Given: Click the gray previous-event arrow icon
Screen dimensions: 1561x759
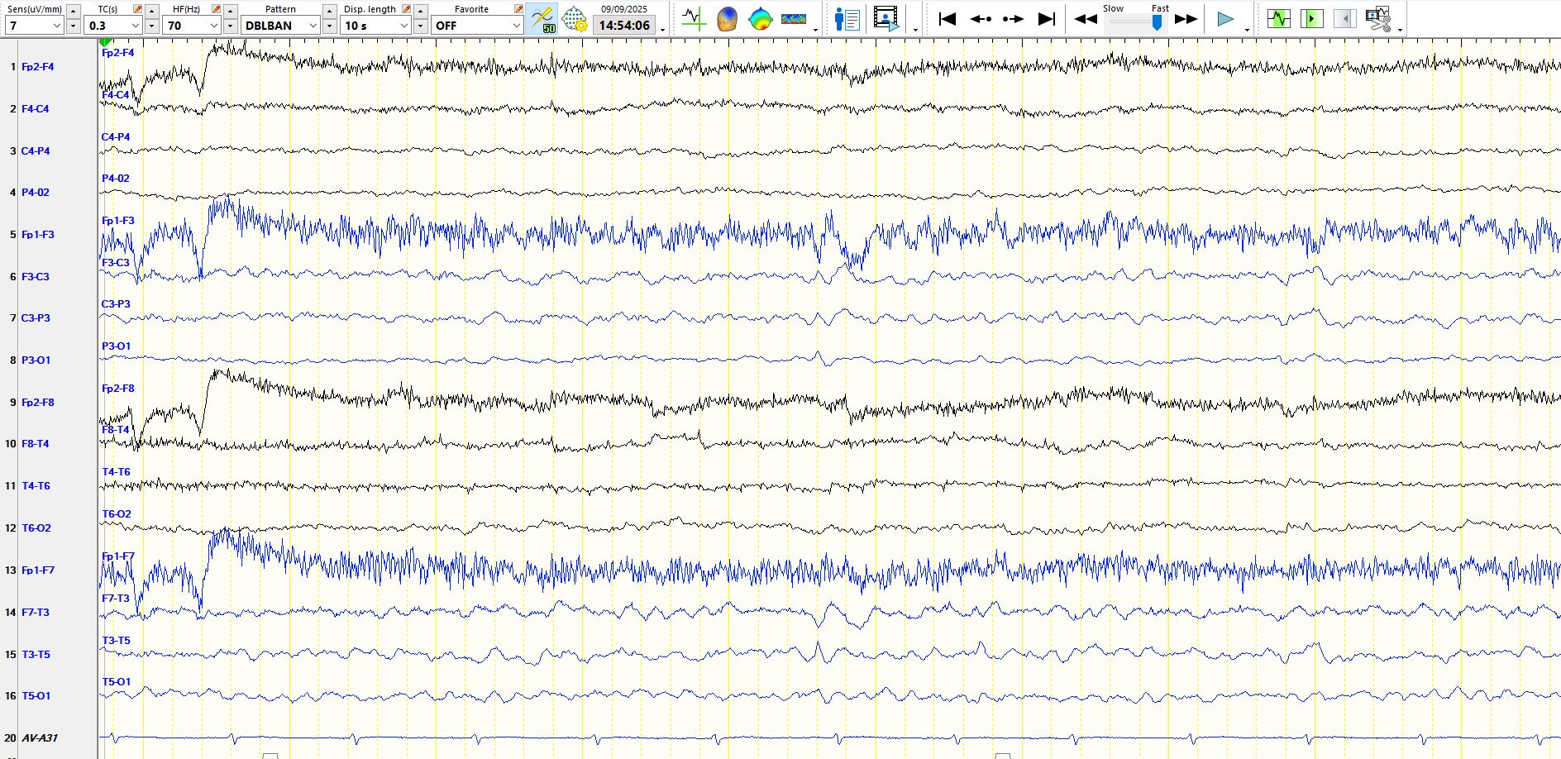Looking at the screenshot, I should click(1345, 18).
